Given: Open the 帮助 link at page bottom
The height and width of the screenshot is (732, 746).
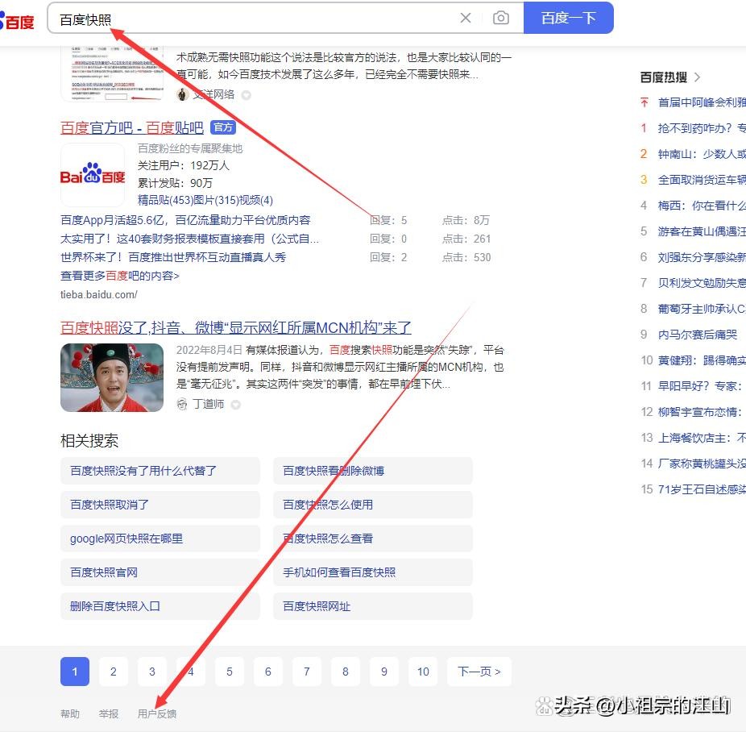Looking at the screenshot, I should (69, 713).
